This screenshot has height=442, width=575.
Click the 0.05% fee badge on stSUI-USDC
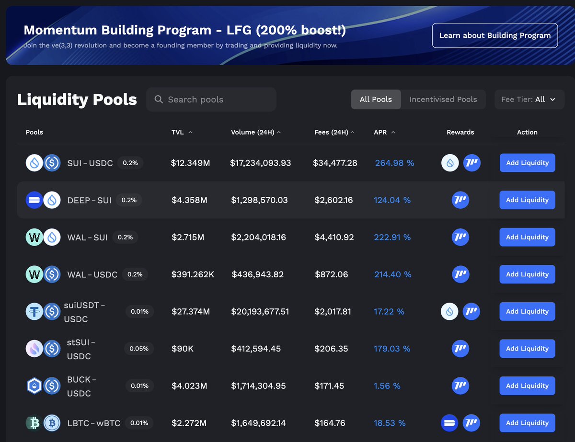pos(139,349)
